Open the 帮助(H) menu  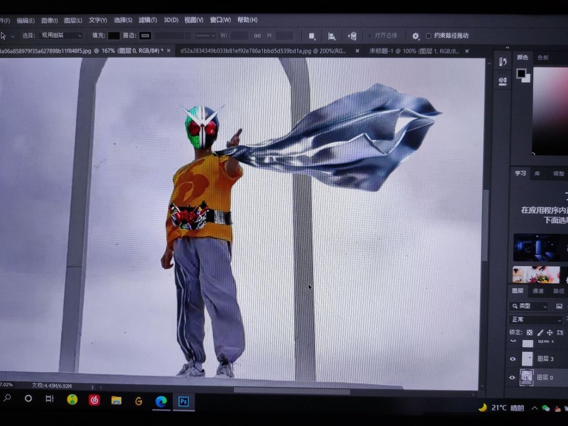tap(247, 20)
